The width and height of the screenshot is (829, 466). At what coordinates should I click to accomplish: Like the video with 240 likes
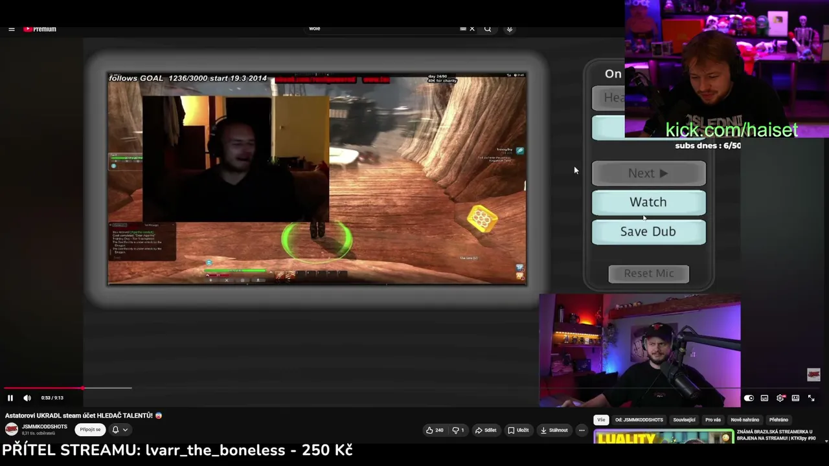(435, 430)
